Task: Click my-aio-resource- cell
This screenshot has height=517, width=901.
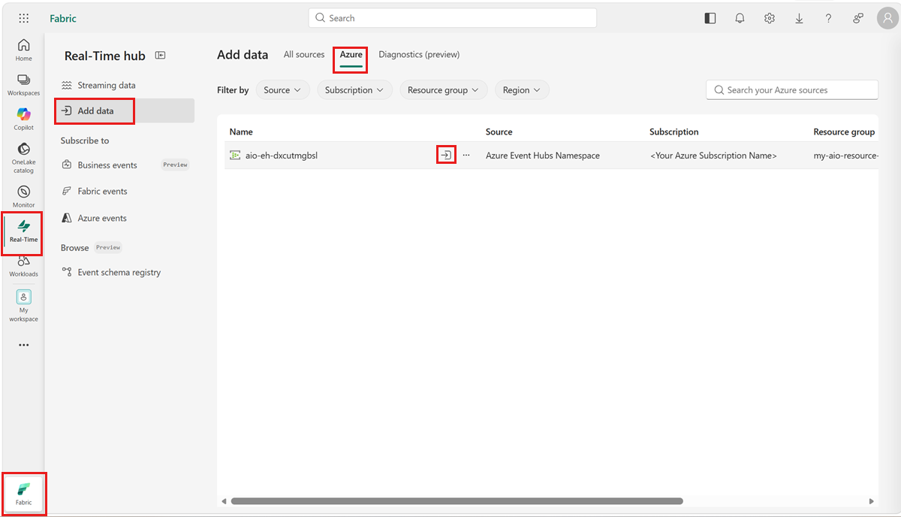Action: 845,156
